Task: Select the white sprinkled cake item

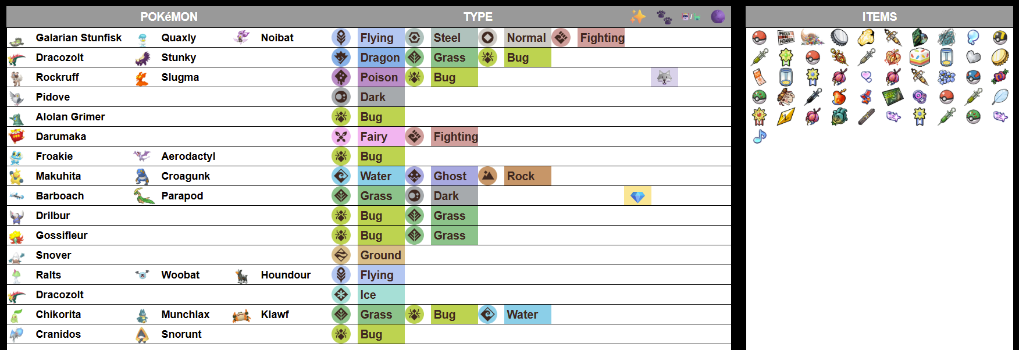Action: [x=920, y=58]
